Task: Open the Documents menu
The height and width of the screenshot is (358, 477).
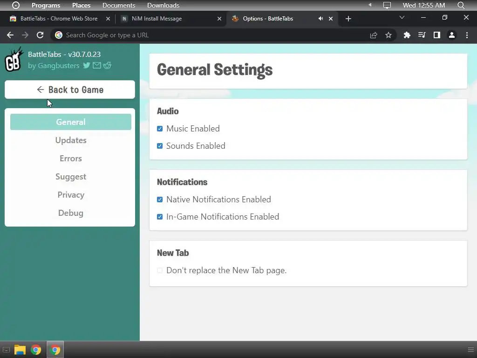Action: [119, 5]
